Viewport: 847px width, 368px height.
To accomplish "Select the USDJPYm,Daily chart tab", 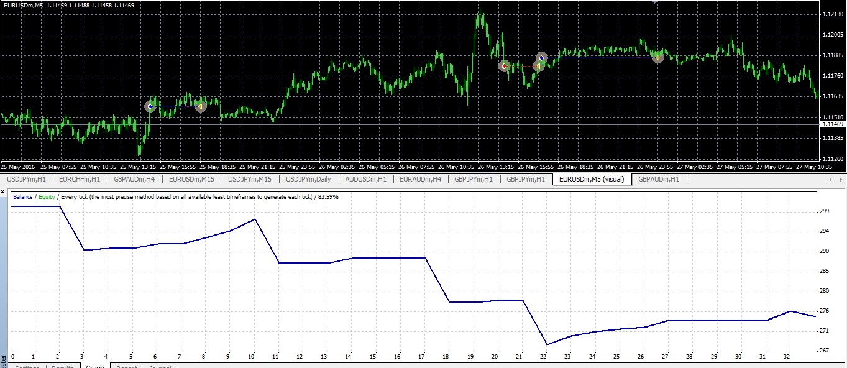I will pos(308,179).
